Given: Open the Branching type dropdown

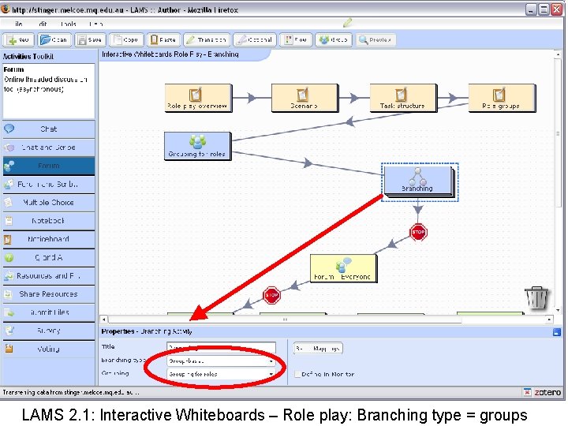Looking at the screenshot, I should [x=221, y=361].
